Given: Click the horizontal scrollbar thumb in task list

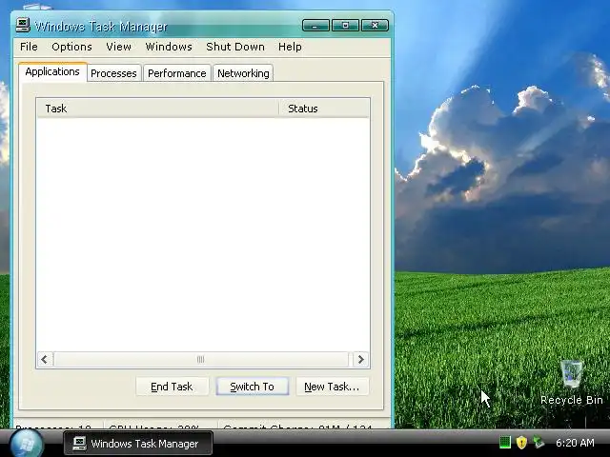Looking at the screenshot, I should click(201, 360).
